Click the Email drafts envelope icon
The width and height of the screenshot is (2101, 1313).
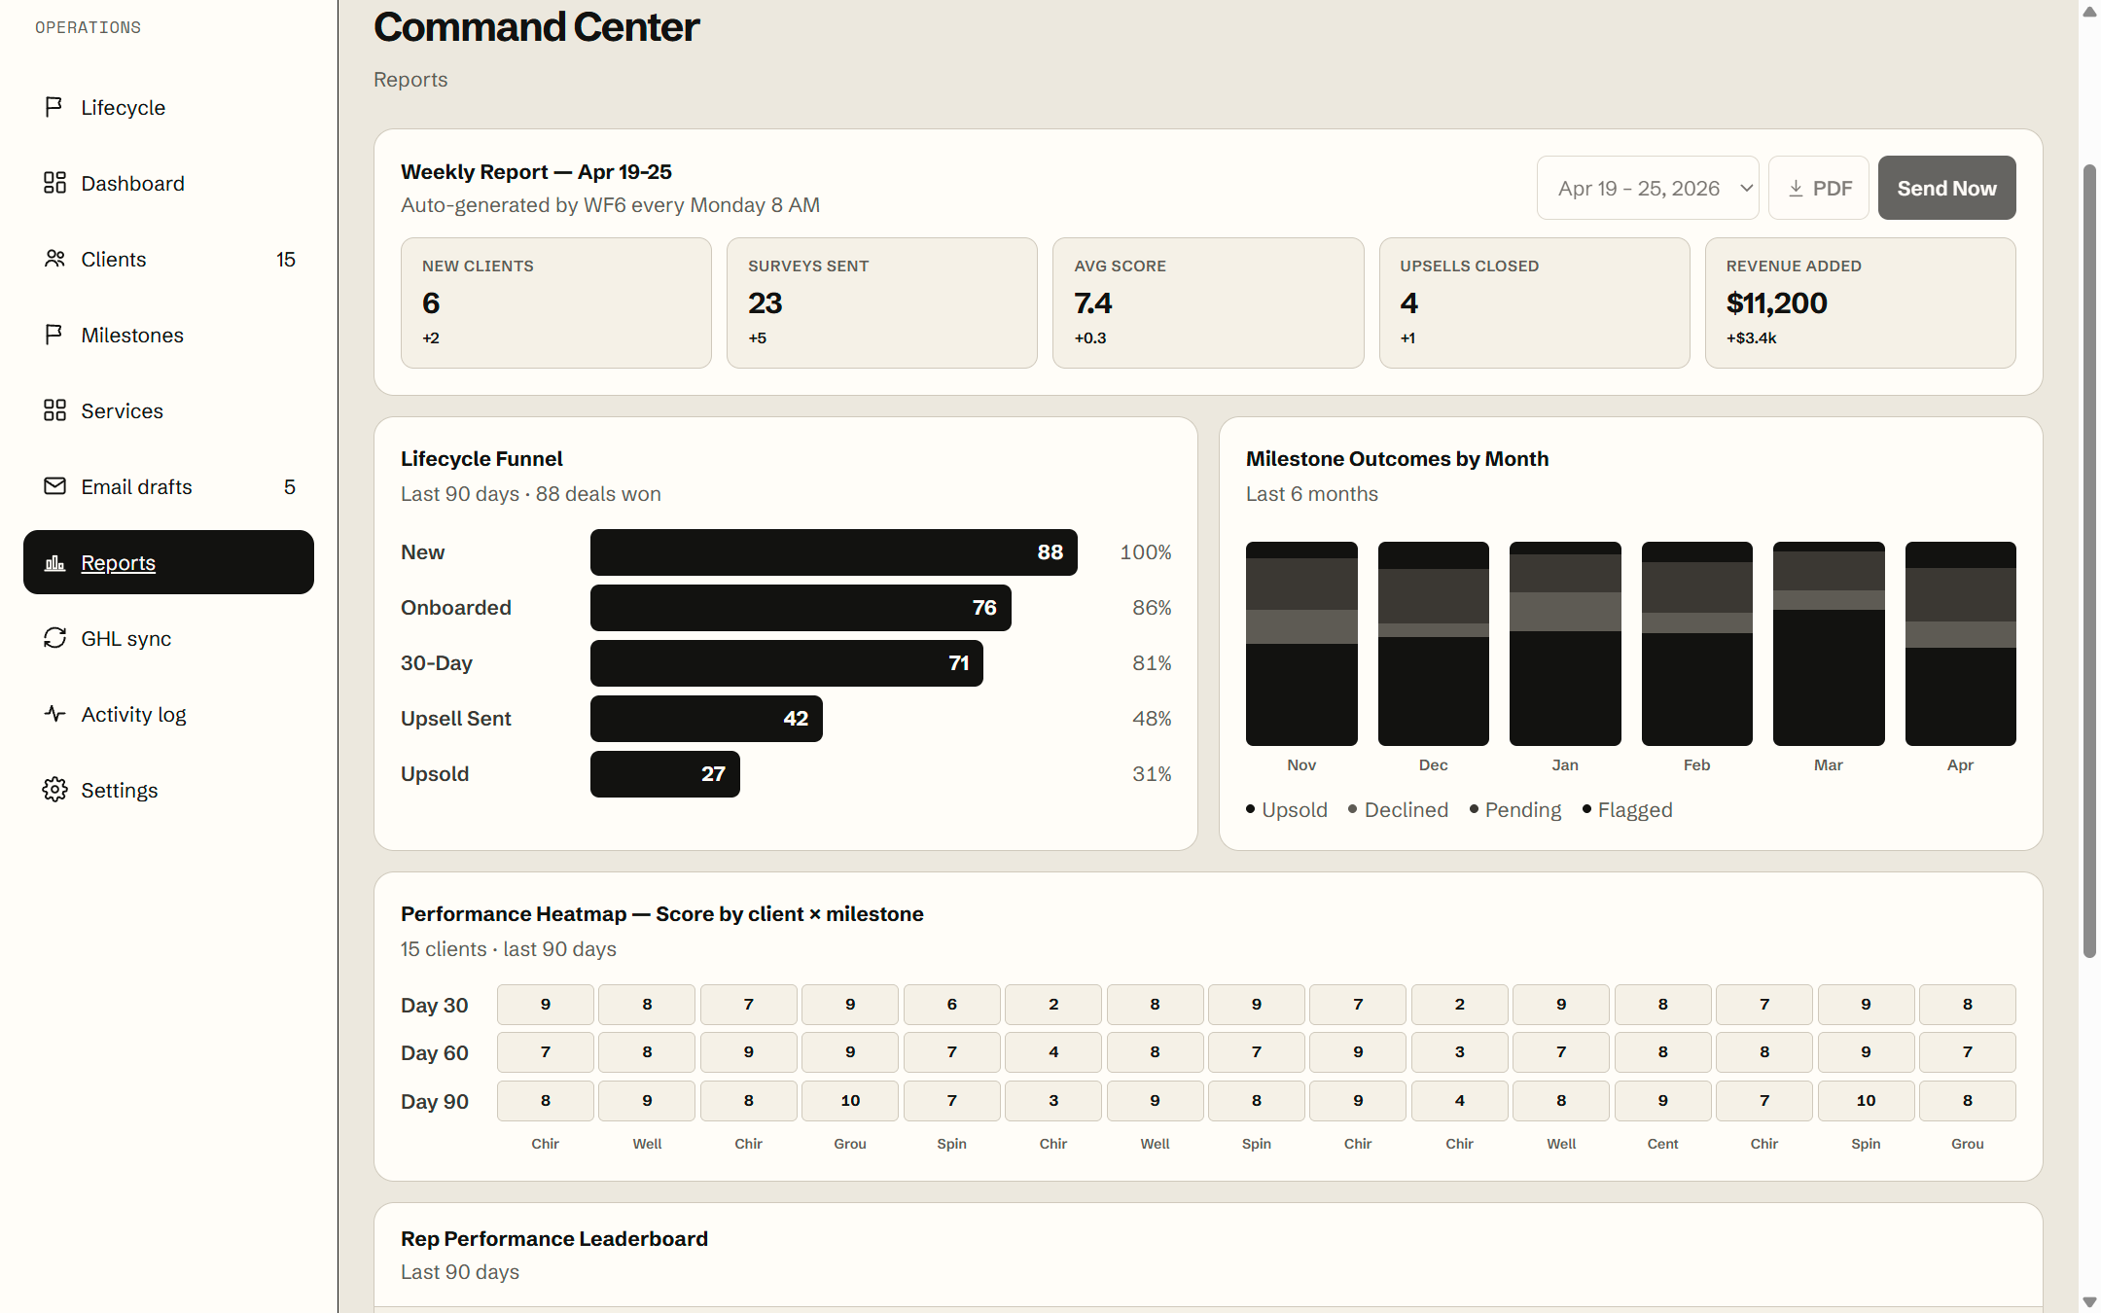point(54,486)
